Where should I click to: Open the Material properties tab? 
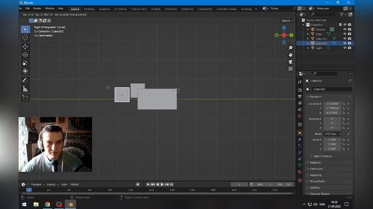(x=300, y=172)
